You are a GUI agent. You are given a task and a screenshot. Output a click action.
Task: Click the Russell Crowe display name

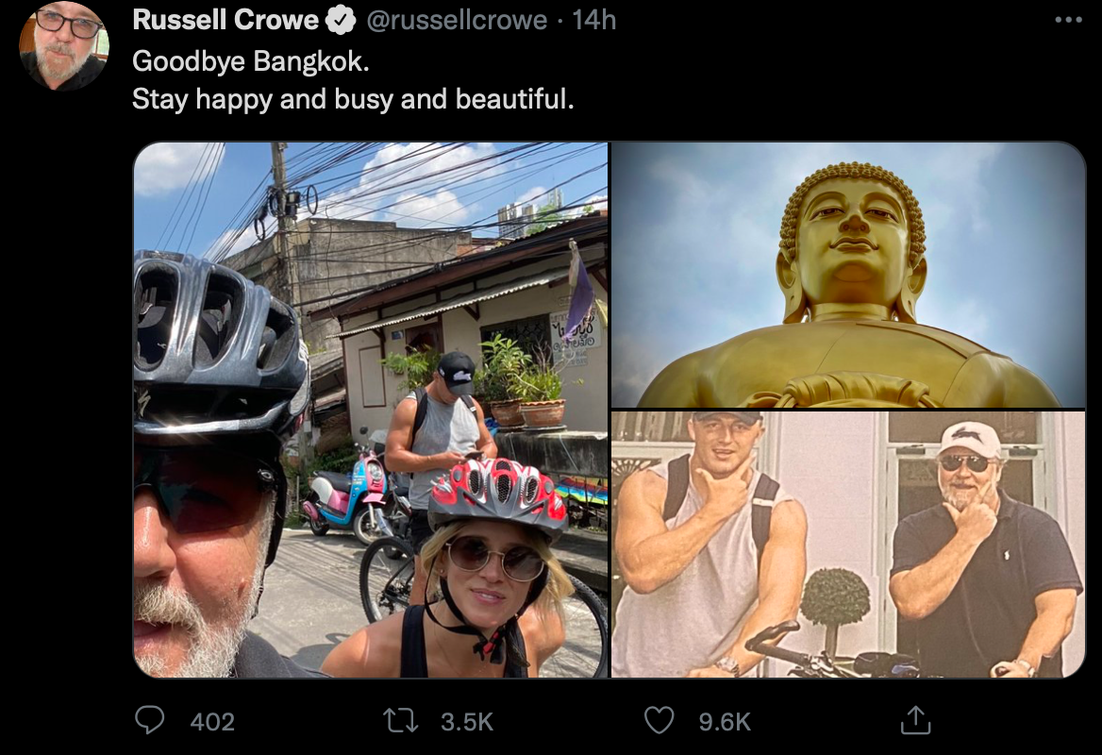click(225, 20)
